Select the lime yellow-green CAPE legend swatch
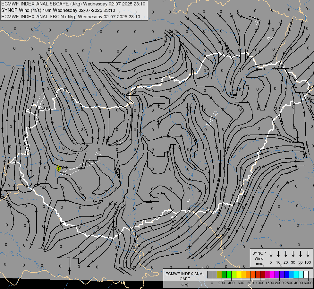This screenshot has height=289, width=314. click(234, 275)
